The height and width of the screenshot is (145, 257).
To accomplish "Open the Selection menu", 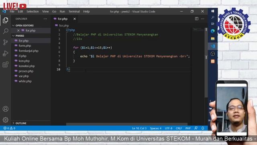I will 33,12.
